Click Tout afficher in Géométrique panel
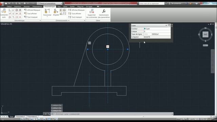Viewport: 217px width, 122px height. pos(31,14)
